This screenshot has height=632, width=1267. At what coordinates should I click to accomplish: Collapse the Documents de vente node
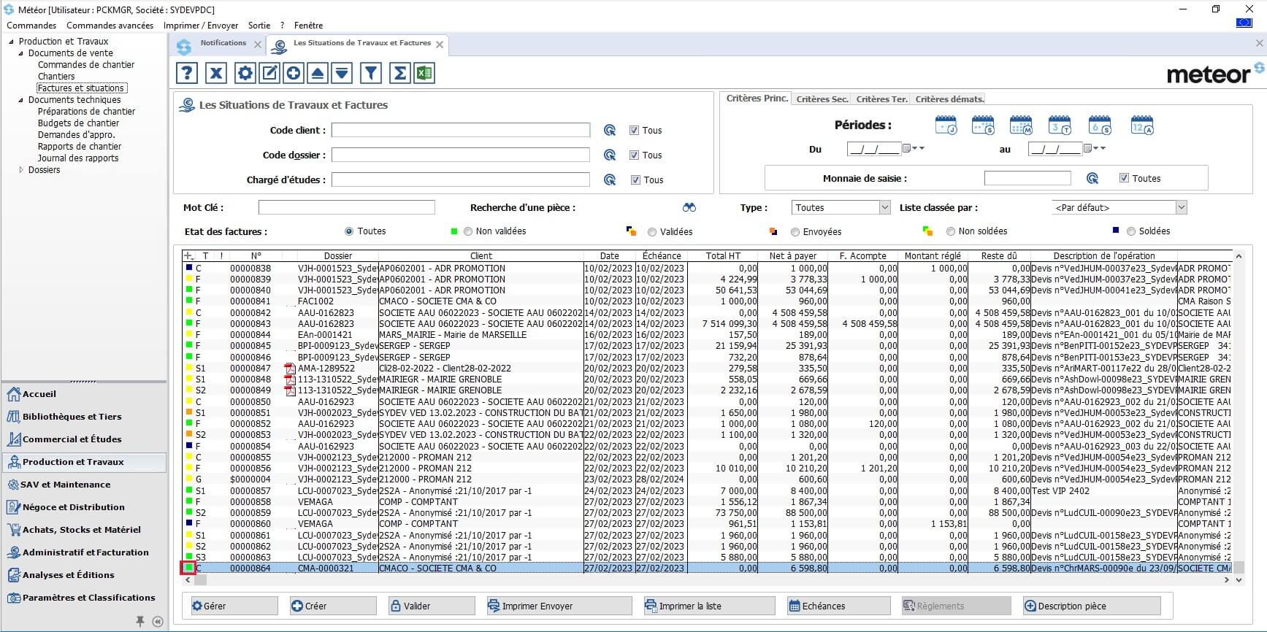pos(21,53)
